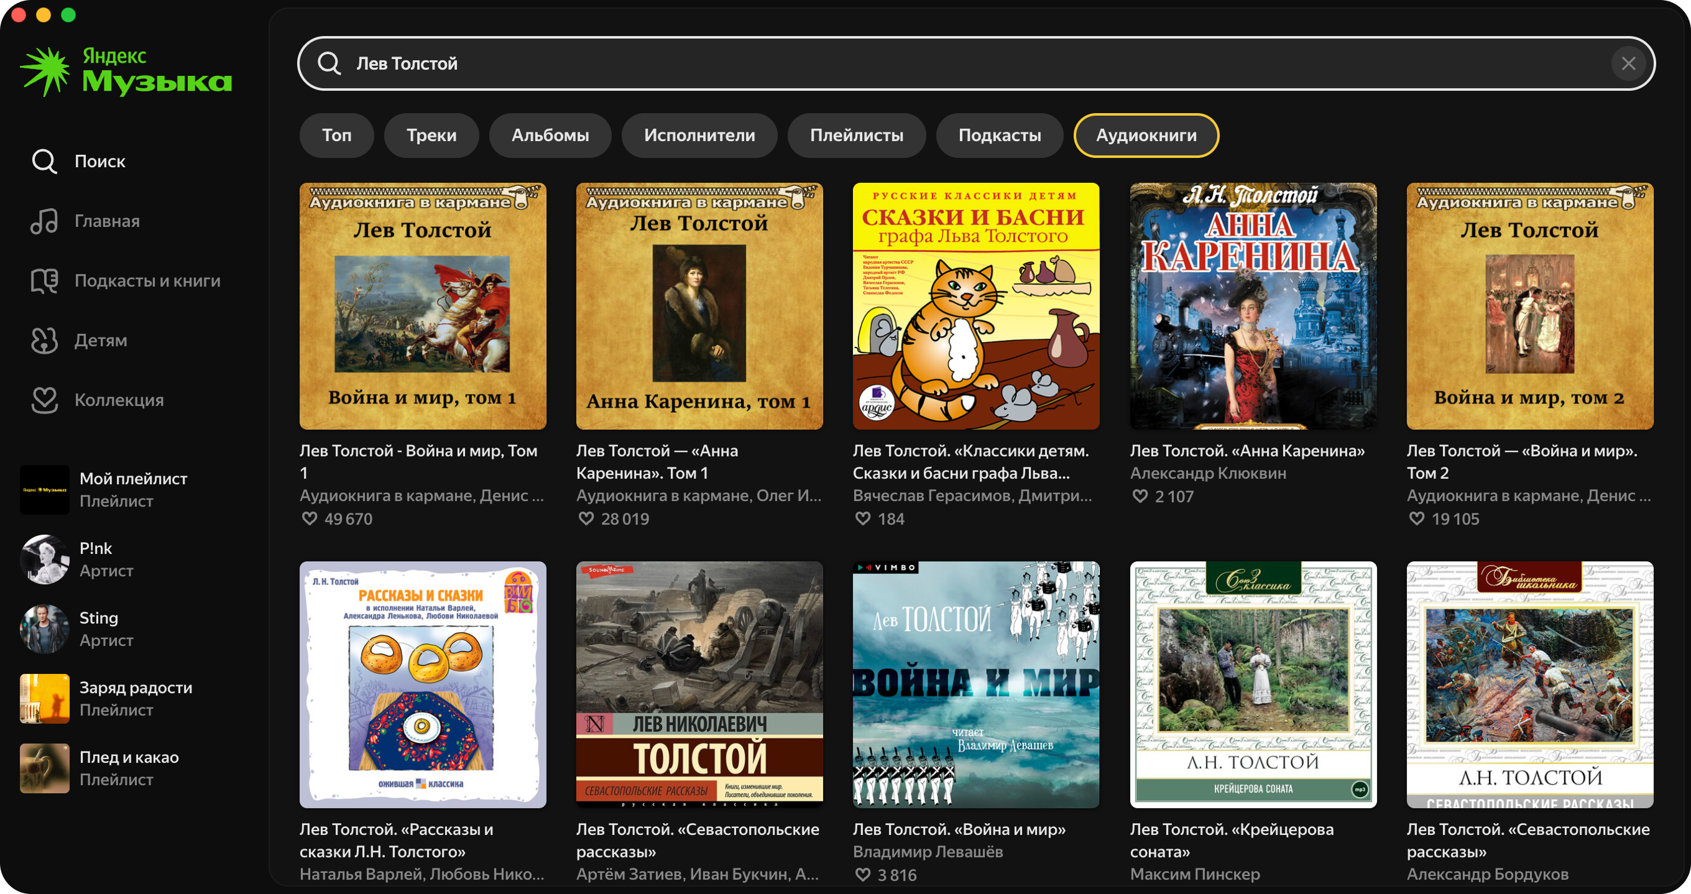Screen dimensions: 1691x894
Task: Like the book with 184 likes
Action: [x=862, y=518]
